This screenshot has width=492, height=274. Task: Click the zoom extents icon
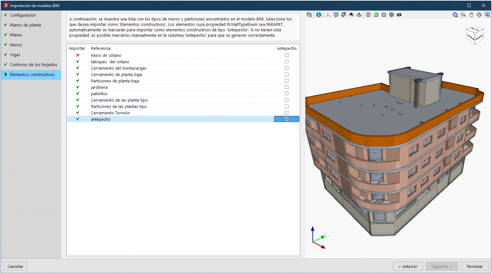point(455,15)
